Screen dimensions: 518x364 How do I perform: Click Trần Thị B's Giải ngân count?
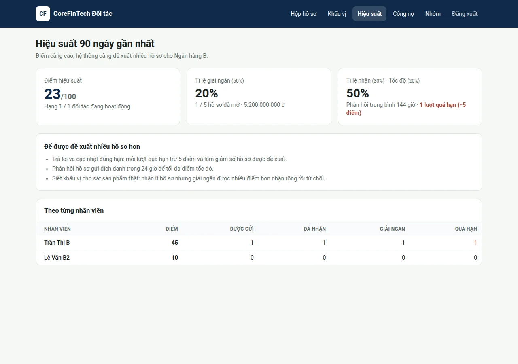click(403, 243)
